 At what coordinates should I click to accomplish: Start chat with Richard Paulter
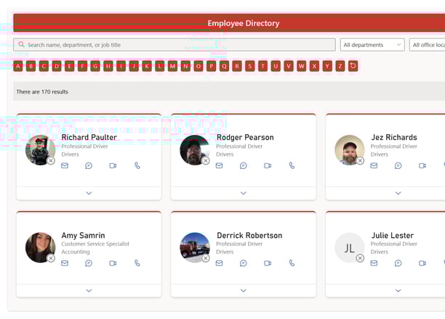point(89,165)
